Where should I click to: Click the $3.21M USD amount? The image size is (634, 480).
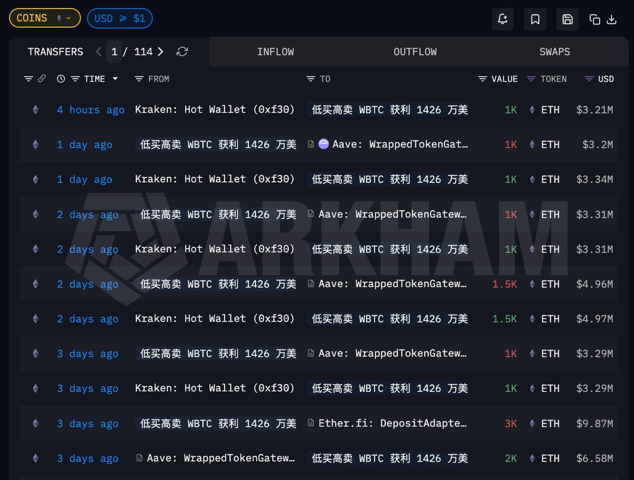[x=594, y=110]
